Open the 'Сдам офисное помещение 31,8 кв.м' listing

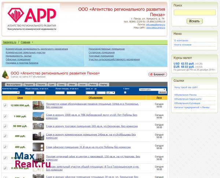click(88, 147)
